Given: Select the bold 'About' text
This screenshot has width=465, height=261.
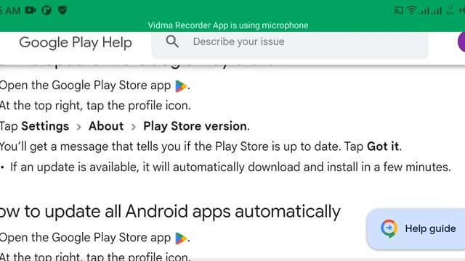Looking at the screenshot, I should [x=106, y=126].
